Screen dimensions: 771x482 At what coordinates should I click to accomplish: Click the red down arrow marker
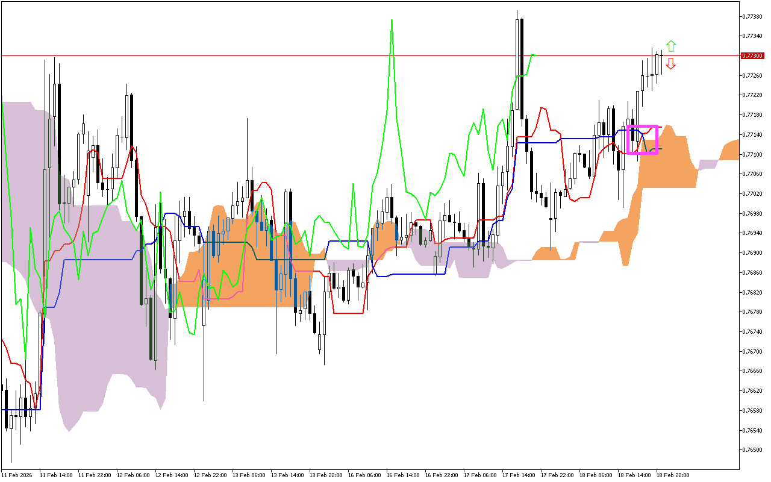[x=670, y=63]
